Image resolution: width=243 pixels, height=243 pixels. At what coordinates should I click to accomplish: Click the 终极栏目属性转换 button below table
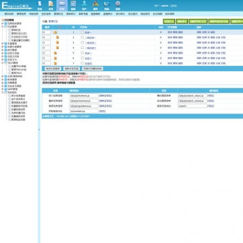[x=93, y=68]
